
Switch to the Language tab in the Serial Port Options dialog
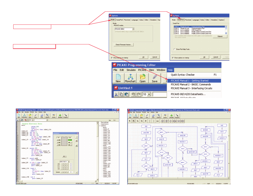click(195, 20)
